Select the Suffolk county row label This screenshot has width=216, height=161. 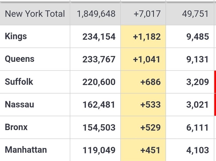[x=19, y=82]
